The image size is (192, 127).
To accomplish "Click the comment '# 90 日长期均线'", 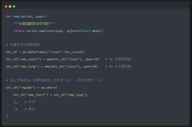I will 118,66.
